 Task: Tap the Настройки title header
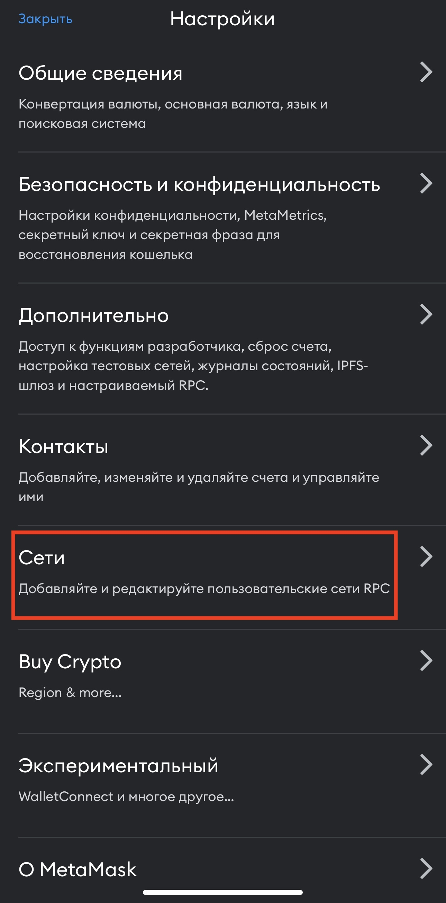click(x=222, y=19)
